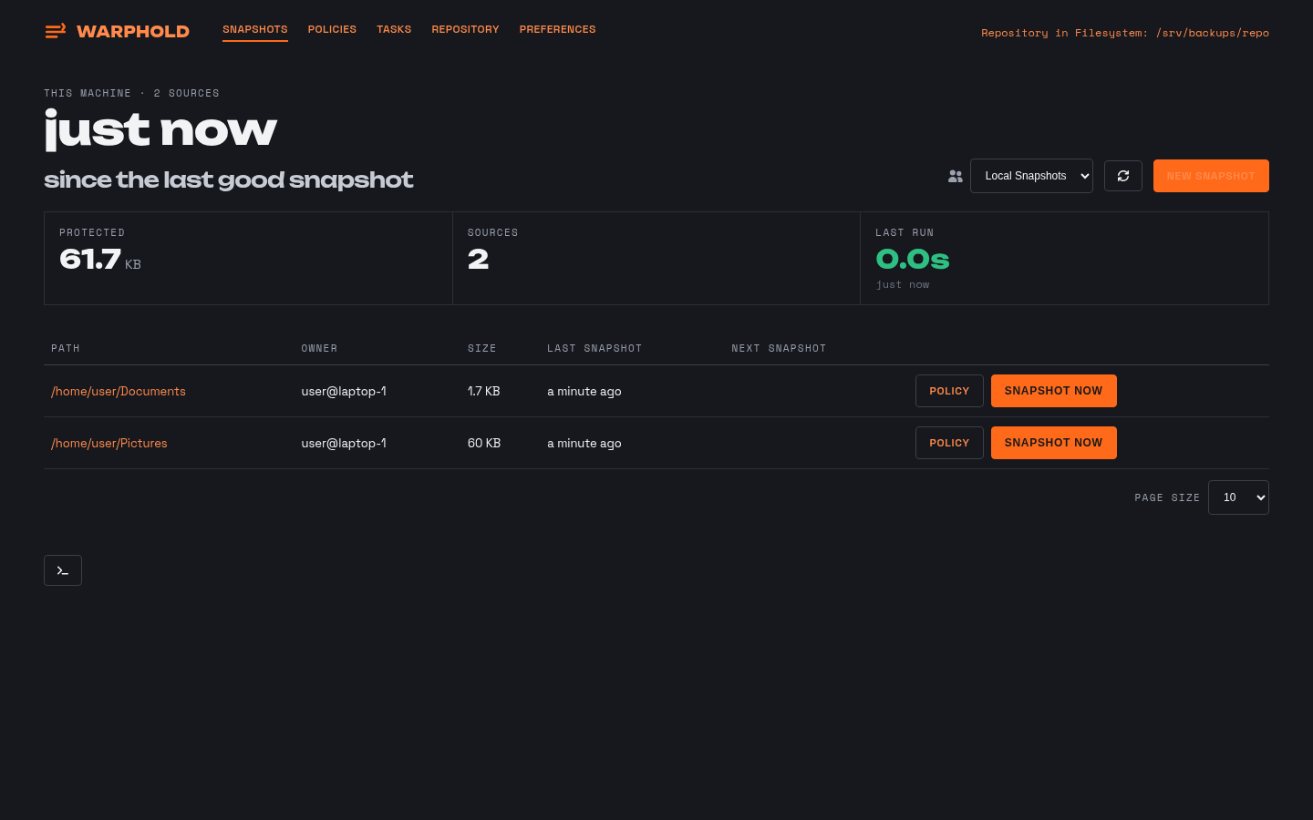Open the /home/user/Pictures path link
Viewport: 1313px width, 820px height.
pyautogui.click(x=109, y=443)
